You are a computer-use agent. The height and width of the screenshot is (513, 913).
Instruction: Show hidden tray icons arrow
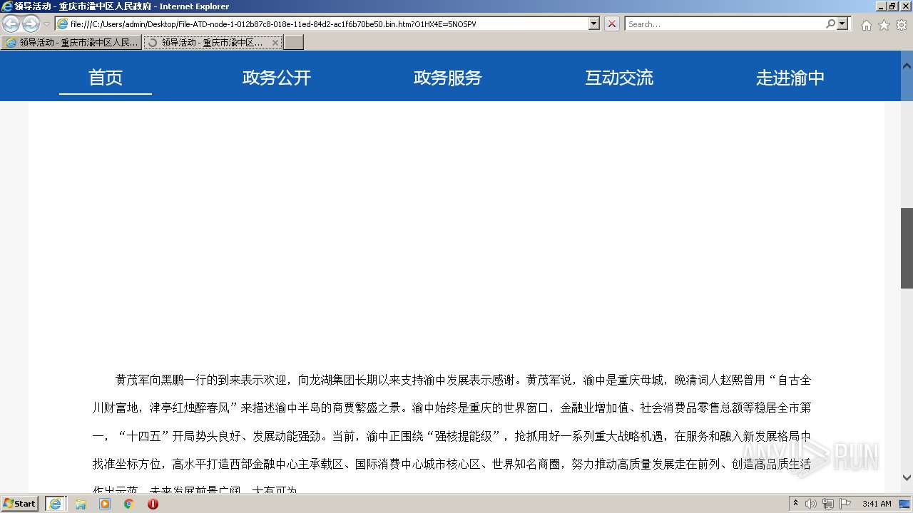796,504
